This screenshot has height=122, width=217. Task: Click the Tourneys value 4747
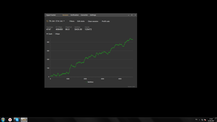pos(49,29)
